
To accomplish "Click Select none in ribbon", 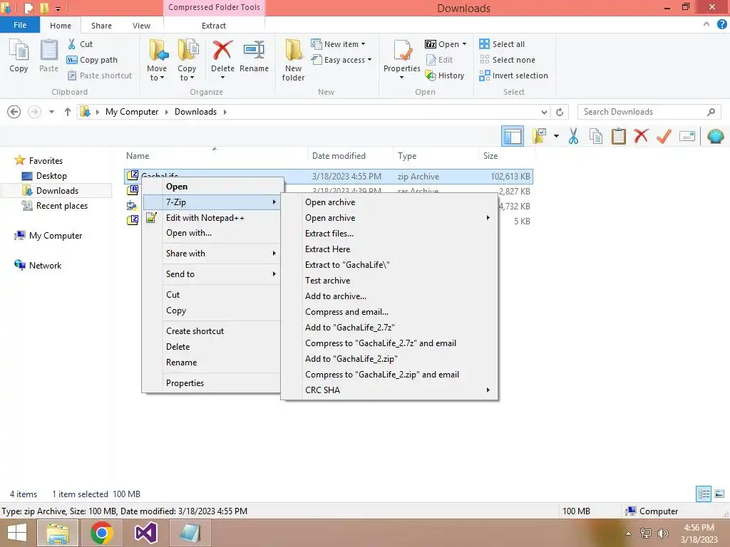I will 507,60.
